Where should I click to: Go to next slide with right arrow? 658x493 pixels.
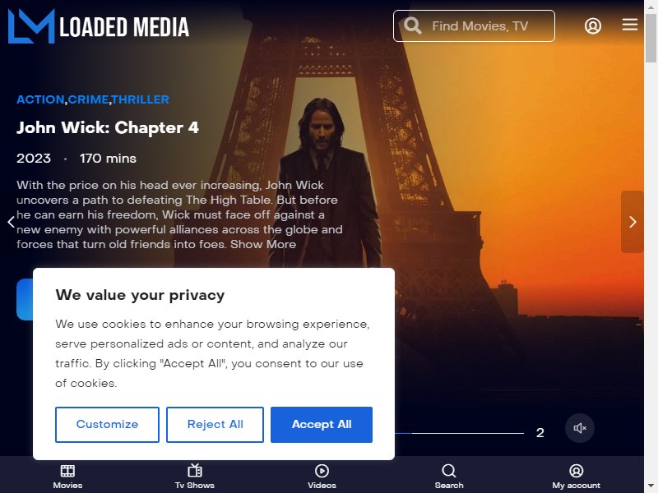633,222
